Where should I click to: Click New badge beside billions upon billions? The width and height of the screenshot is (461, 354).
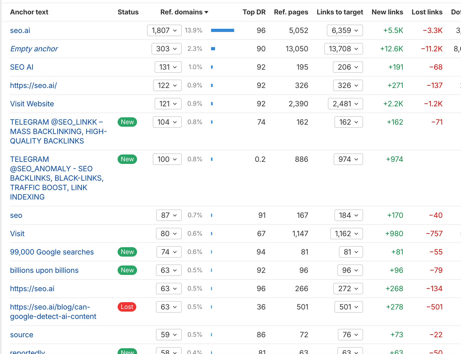[x=127, y=270]
